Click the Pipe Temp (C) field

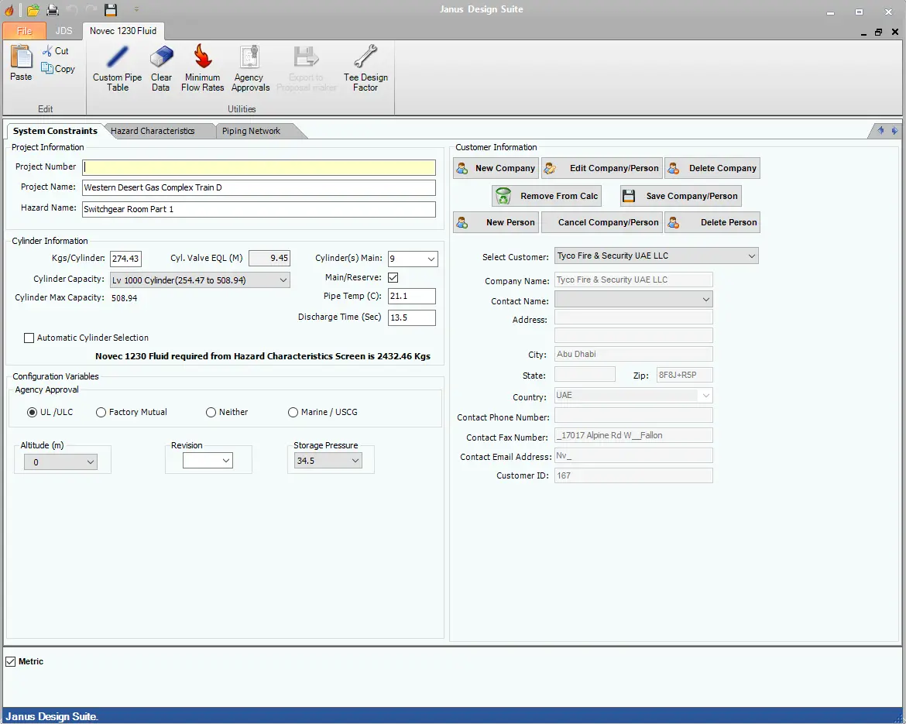pos(412,297)
